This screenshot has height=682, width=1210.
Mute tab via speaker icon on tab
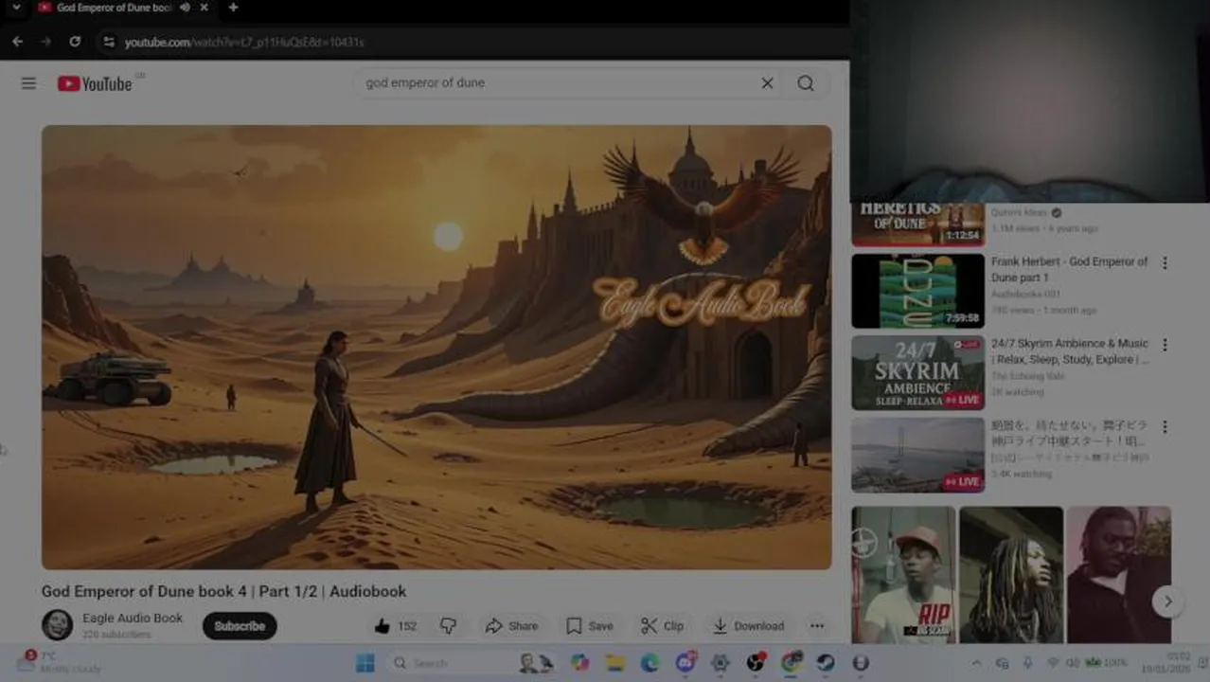point(185,8)
